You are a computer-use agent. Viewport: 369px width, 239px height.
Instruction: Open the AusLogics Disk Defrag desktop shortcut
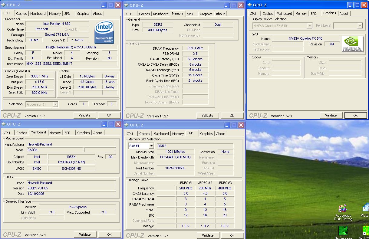(x=343, y=213)
